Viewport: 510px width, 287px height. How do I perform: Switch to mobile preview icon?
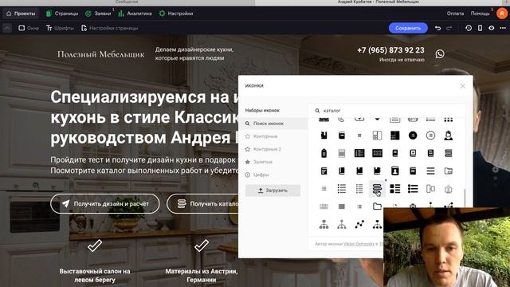[x=480, y=28]
